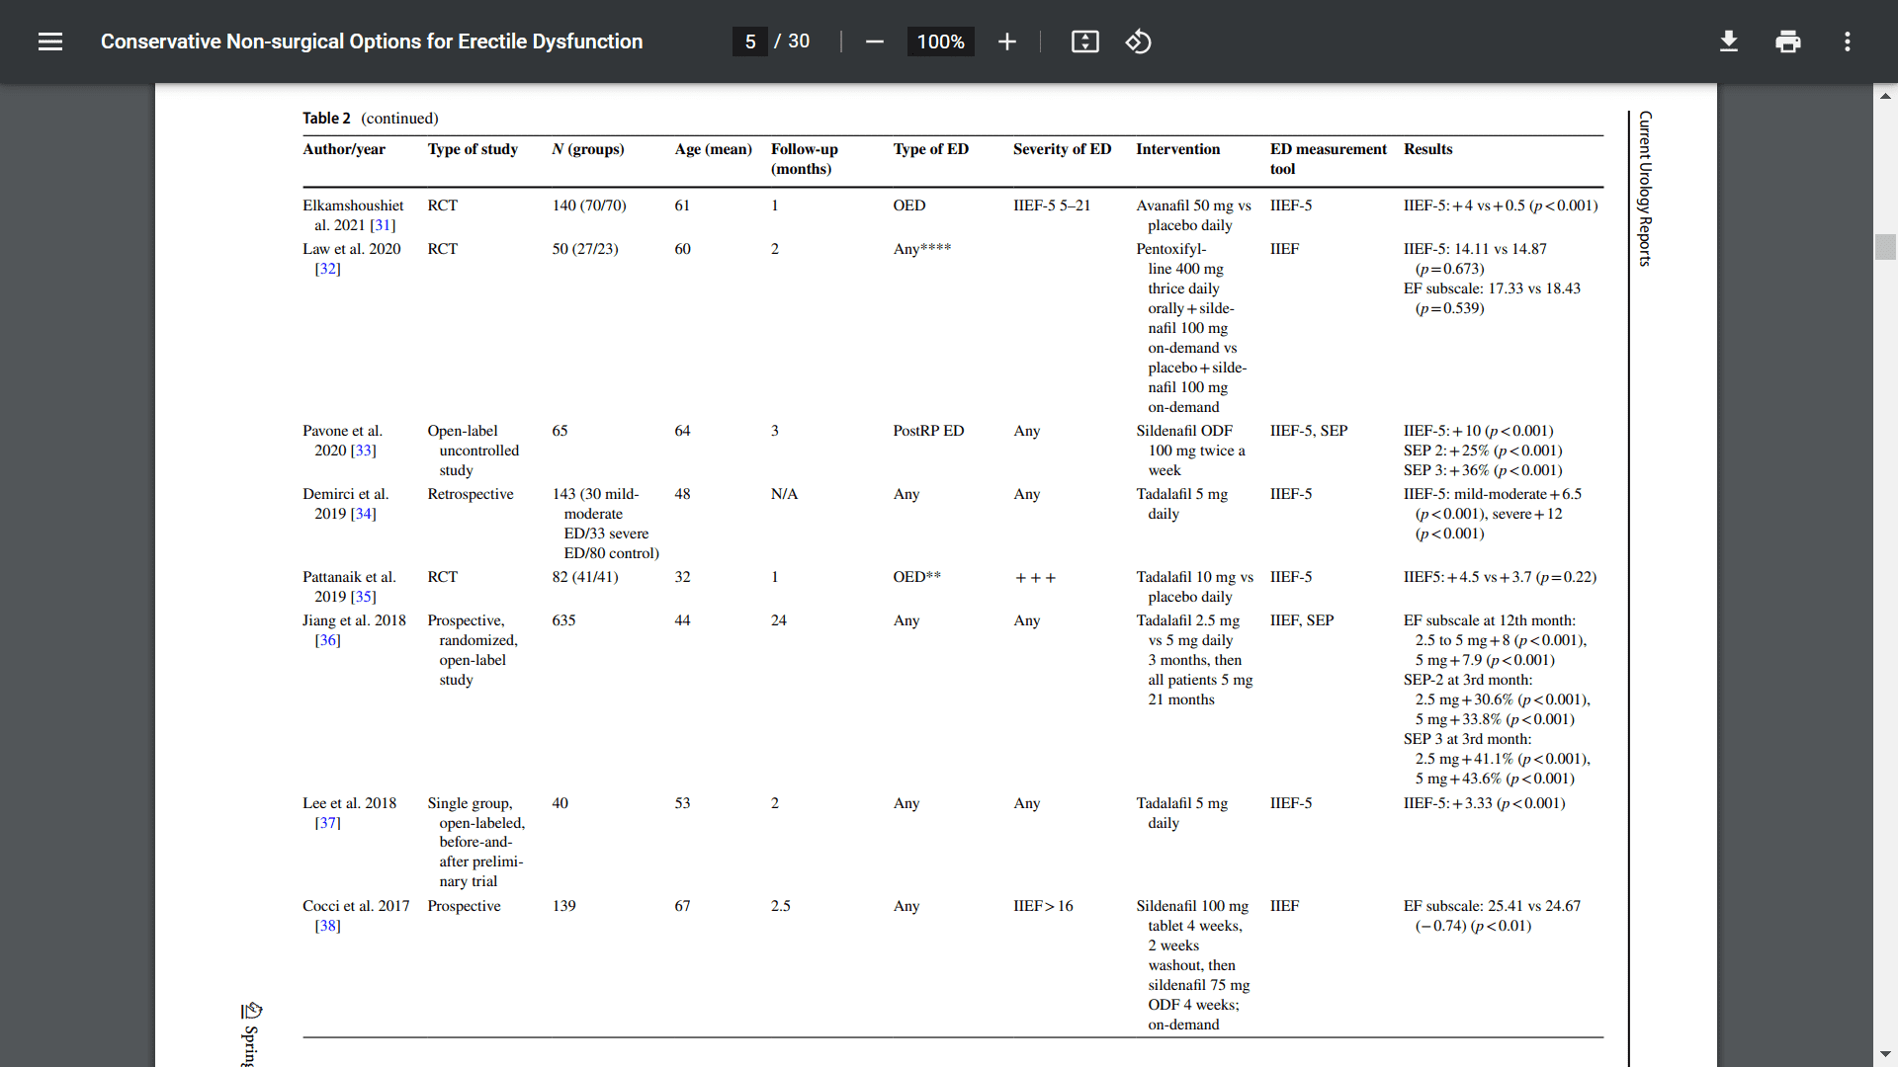Click the 'IIEF-5 5–21' severity cell
Image resolution: width=1898 pixels, height=1067 pixels.
[x=1052, y=205]
